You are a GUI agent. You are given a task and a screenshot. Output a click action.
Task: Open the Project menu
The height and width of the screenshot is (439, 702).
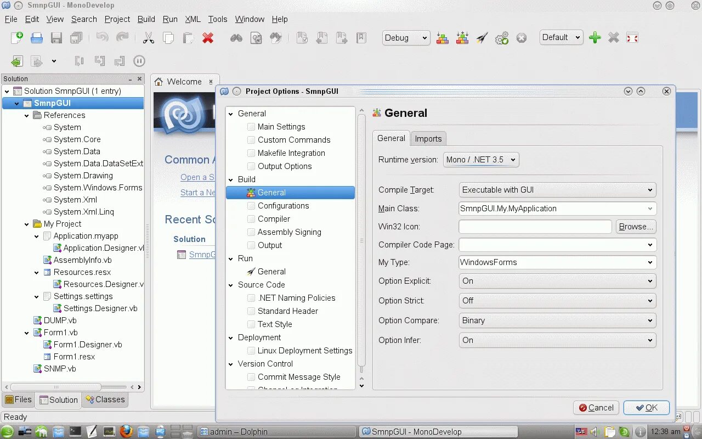tap(117, 19)
